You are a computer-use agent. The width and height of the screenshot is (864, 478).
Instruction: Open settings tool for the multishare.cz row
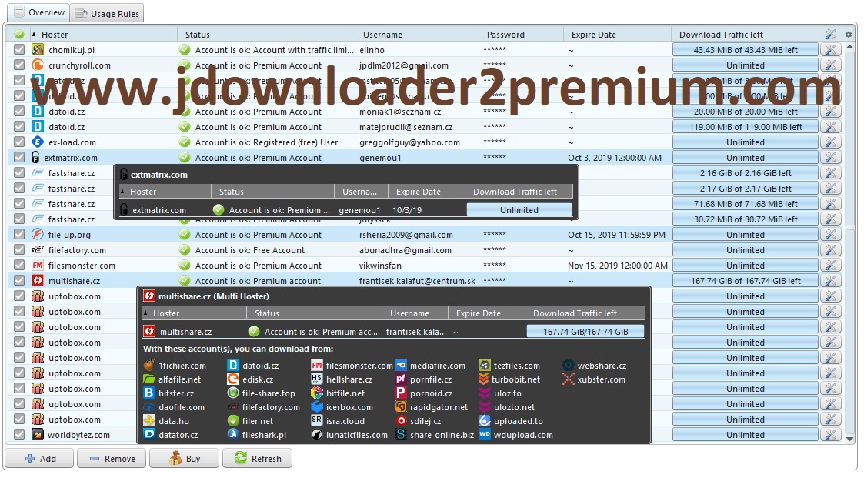[830, 281]
